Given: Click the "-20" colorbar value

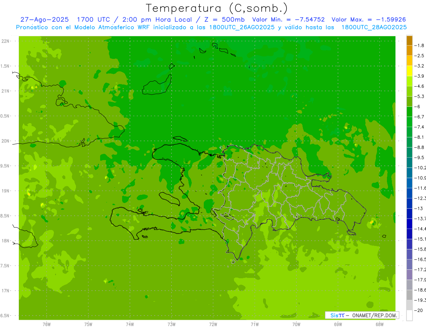Looking at the screenshot, I should [x=419, y=310].
